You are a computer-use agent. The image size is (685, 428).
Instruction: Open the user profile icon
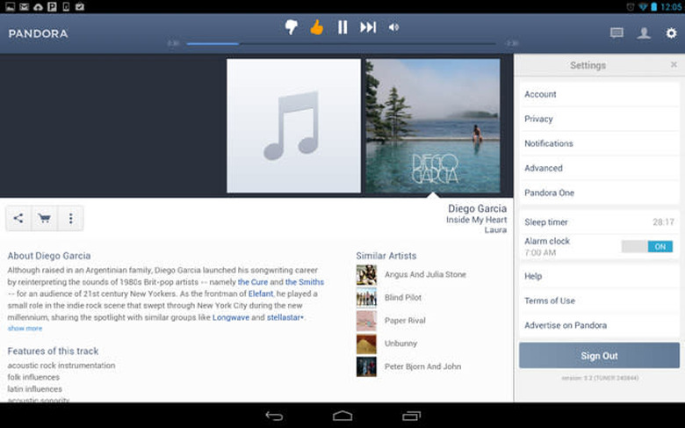(644, 33)
